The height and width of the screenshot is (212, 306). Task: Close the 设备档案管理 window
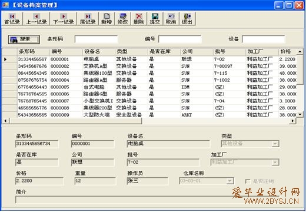coord(299,5)
